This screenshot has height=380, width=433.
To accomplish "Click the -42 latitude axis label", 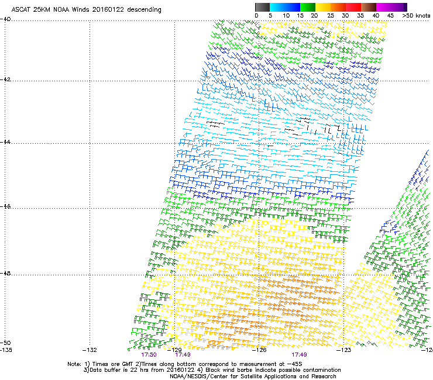I will click(x=5, y=80).
